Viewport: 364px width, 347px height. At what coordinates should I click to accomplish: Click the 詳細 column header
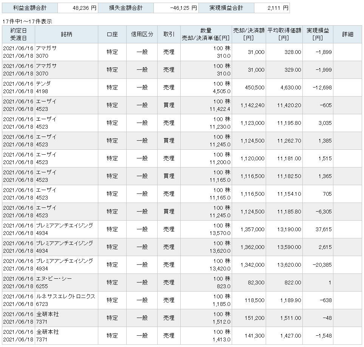pyautogui.click(x=347, y=34)
